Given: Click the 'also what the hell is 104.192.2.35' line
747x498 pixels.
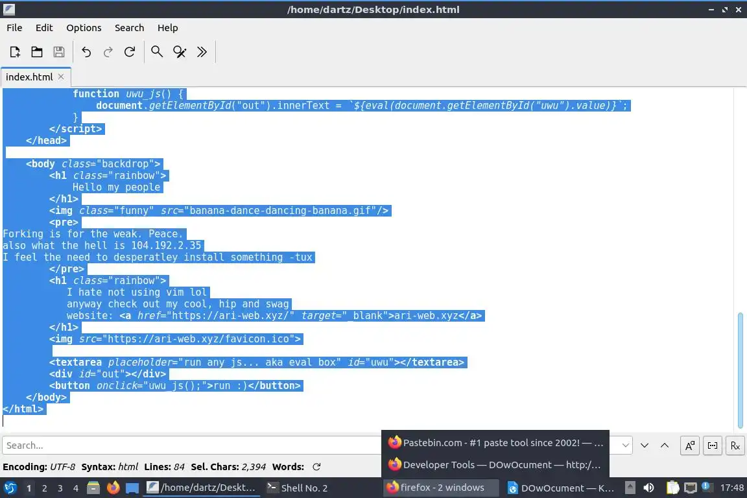Looking at the screenshot, I should click(103, 245).
